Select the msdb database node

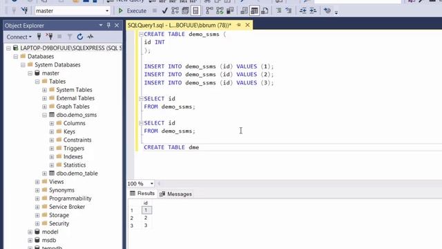[x=49, y=240]
